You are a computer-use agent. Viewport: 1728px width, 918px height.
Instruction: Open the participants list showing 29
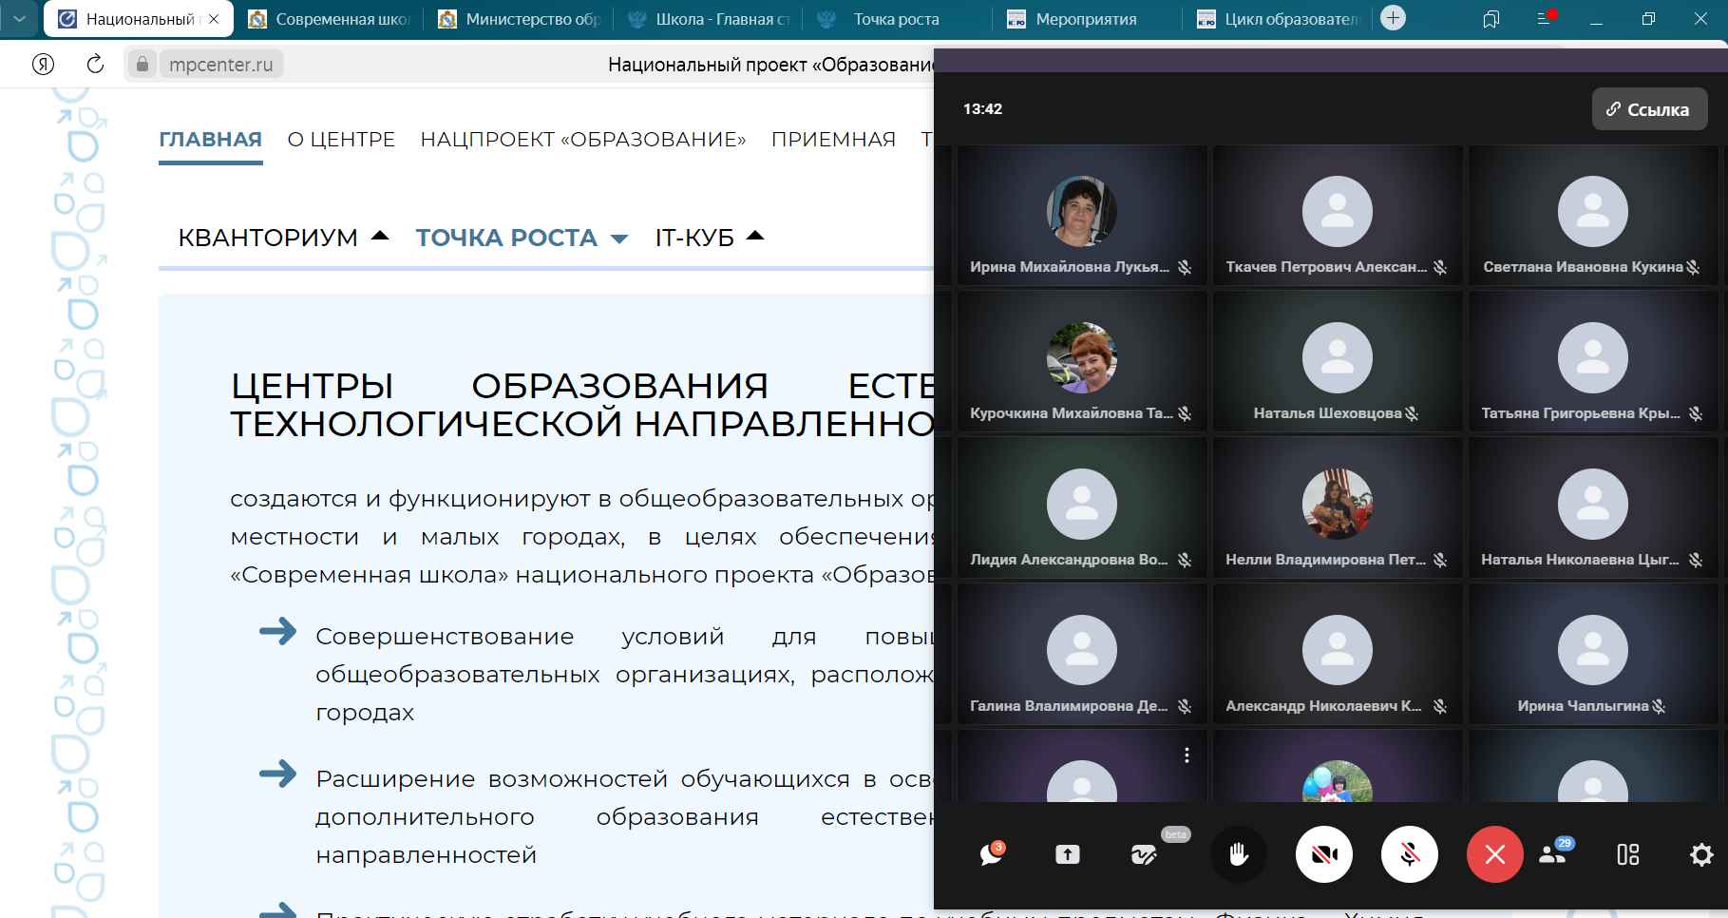[x=1555, y=852]
